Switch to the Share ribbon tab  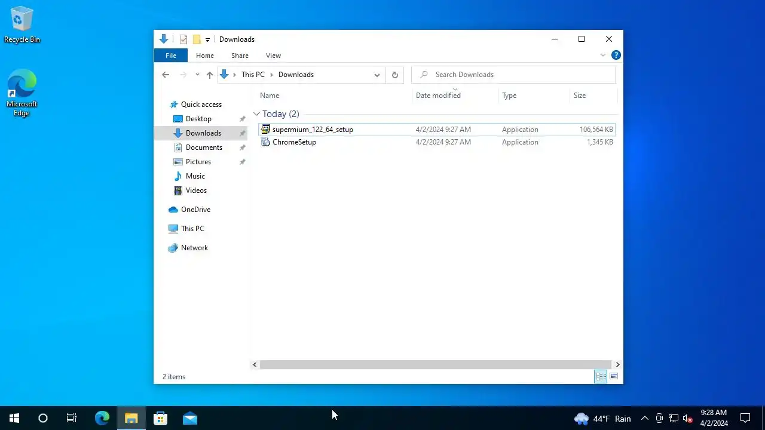coord(240,56)
